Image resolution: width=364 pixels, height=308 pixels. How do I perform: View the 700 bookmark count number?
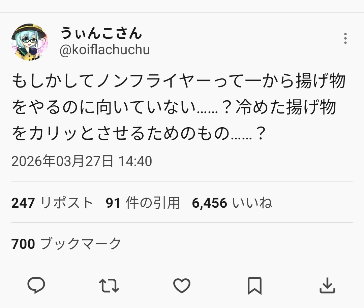pyautogui.click(x=23, y=244)
